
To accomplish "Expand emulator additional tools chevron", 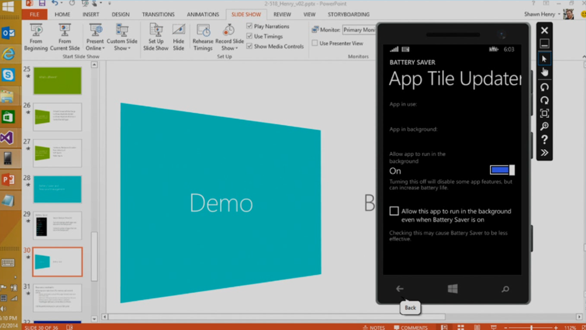I will 545,152.
